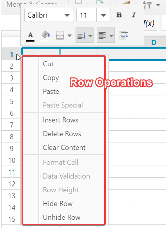166x228 pixels.
Task: Click the fill color paint bucket
Action: [x=45, y=36]
